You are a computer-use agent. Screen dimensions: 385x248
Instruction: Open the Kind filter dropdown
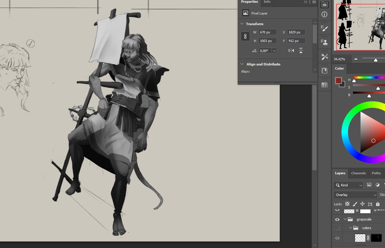347,185
